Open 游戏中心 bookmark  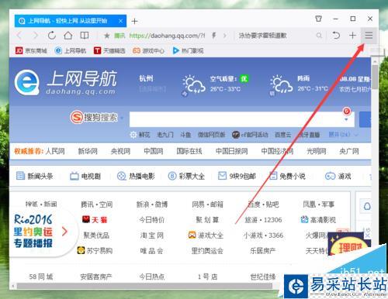tap(148, 50)
